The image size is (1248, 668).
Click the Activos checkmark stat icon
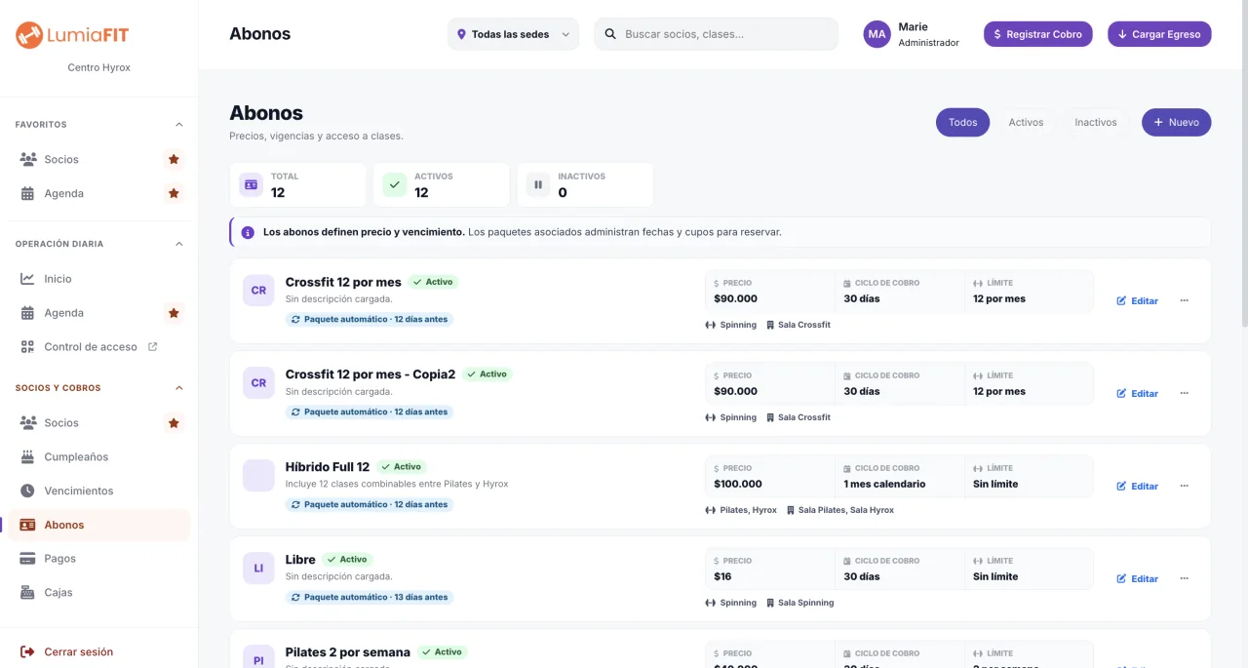click(x=395, y=184)
